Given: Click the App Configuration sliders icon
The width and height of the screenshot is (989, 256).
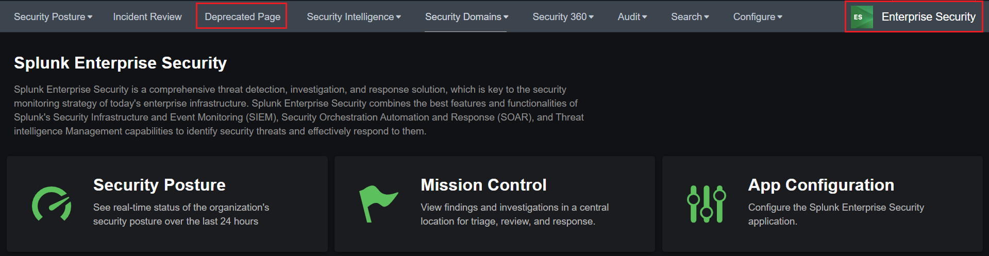Looking at the screenshot, I should pyautogui.click(x=706, y=204).
